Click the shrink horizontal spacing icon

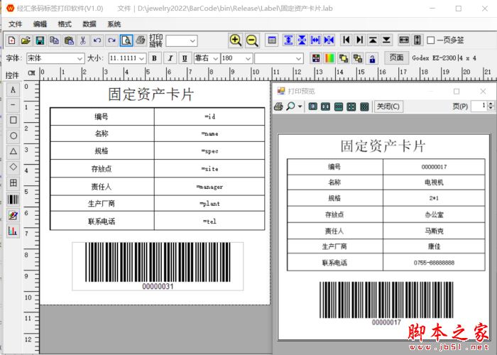tap(329, 40)
